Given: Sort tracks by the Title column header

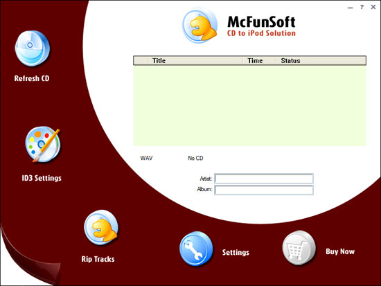Looking at the screenshot, I should click(x=195, y=60).
